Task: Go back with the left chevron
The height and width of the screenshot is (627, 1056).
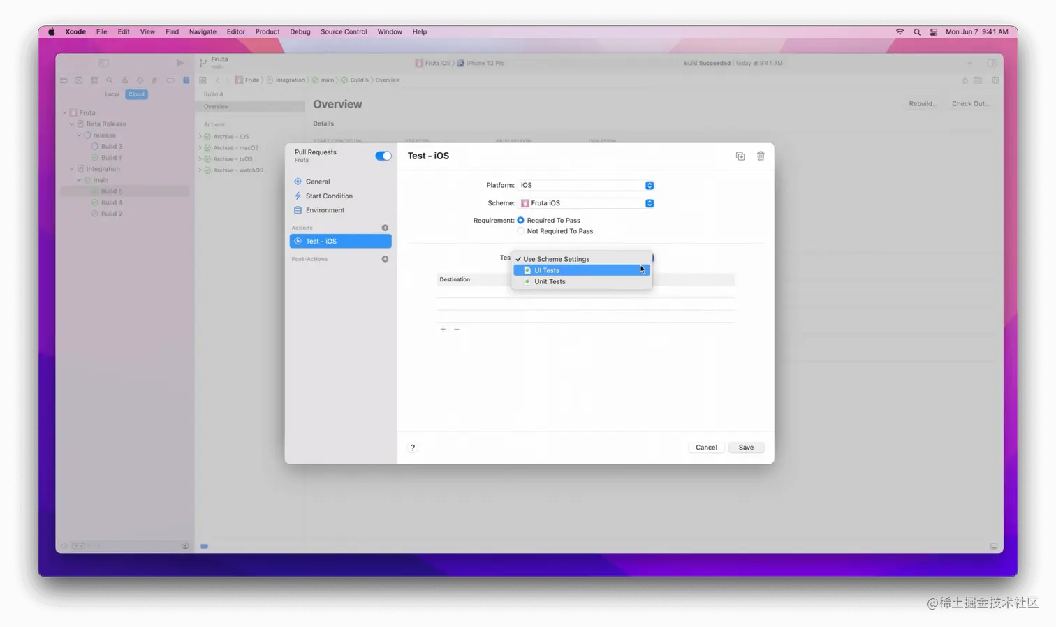Action: (x=217, y=80)
